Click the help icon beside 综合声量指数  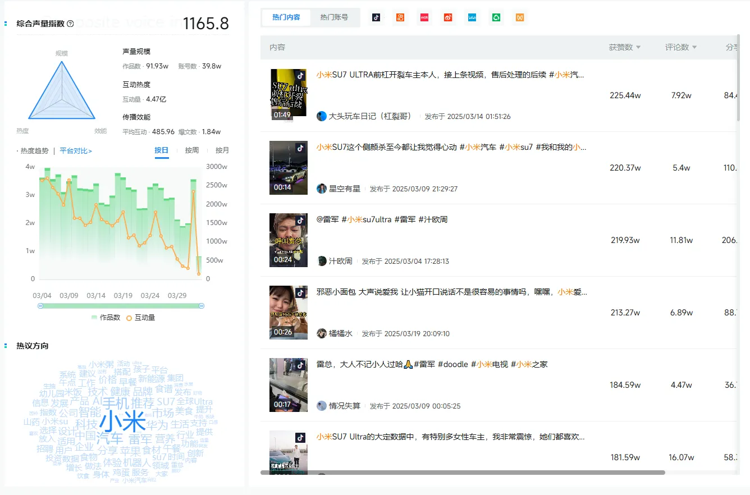point(70,24)
